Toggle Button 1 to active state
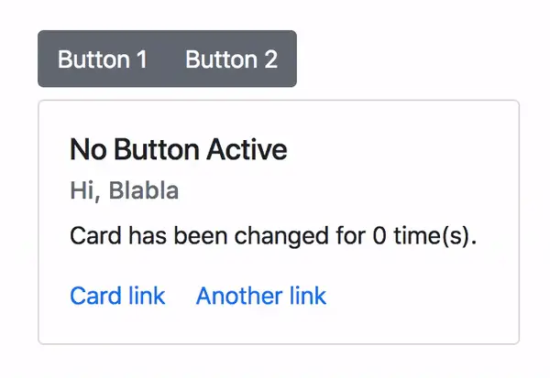 [102, 59]
